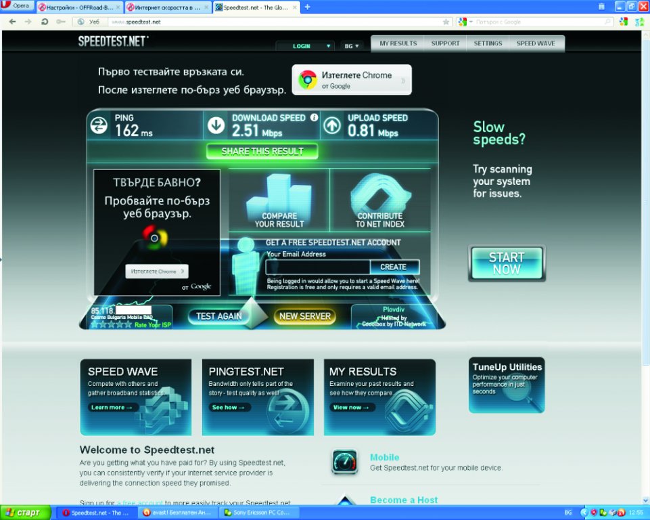Screen dimensions: 650x520
Task: Open the LOGIN dropdown
Action: point(306,46)
